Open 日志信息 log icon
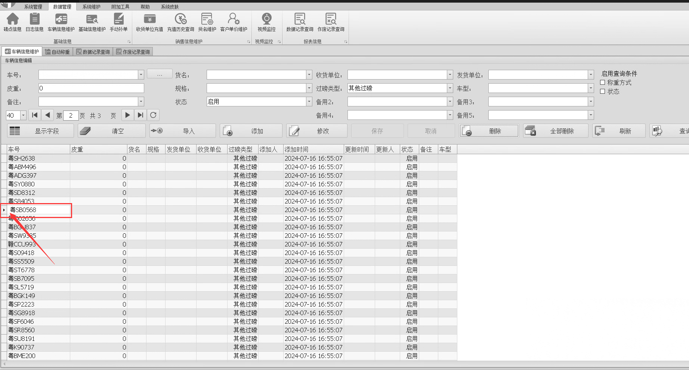Viewport: 689px width, 370px height. [x=34, y=22]
